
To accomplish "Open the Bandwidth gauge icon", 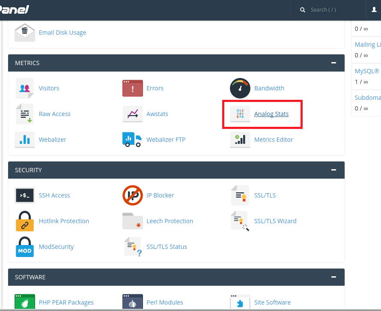I will [x=240, y=88].
